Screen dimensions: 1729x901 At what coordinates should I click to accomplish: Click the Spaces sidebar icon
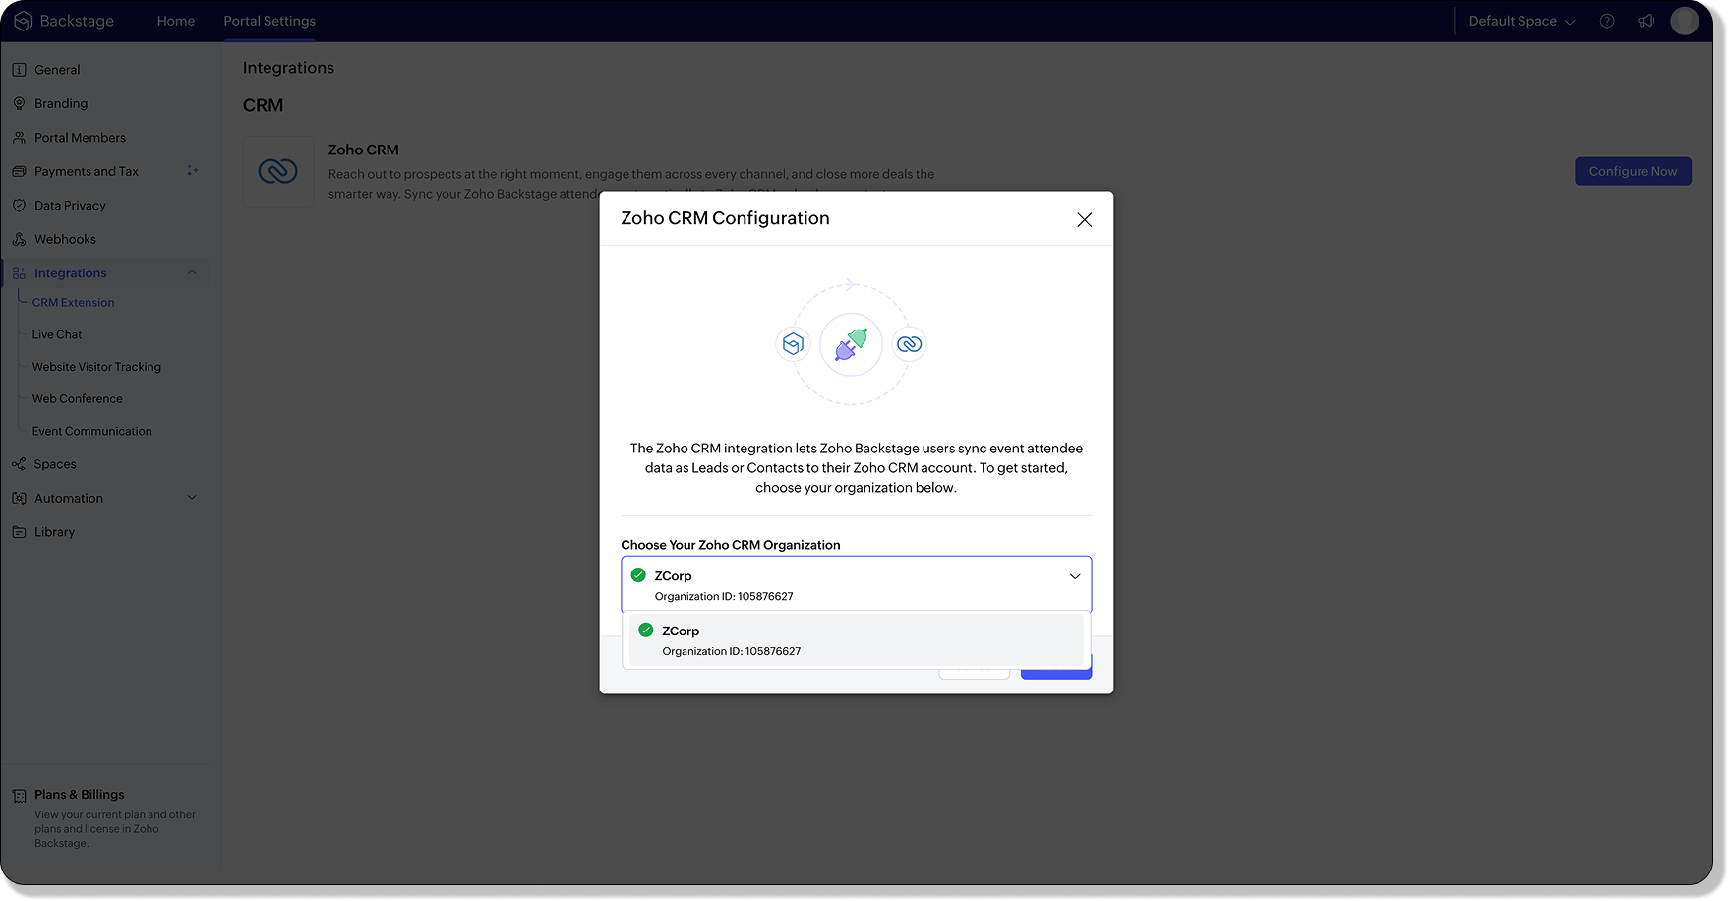pos(19,464)
